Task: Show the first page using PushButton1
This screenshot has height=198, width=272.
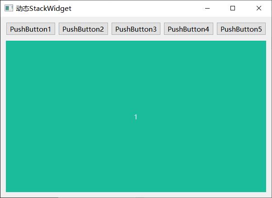Action: point(30,29)
